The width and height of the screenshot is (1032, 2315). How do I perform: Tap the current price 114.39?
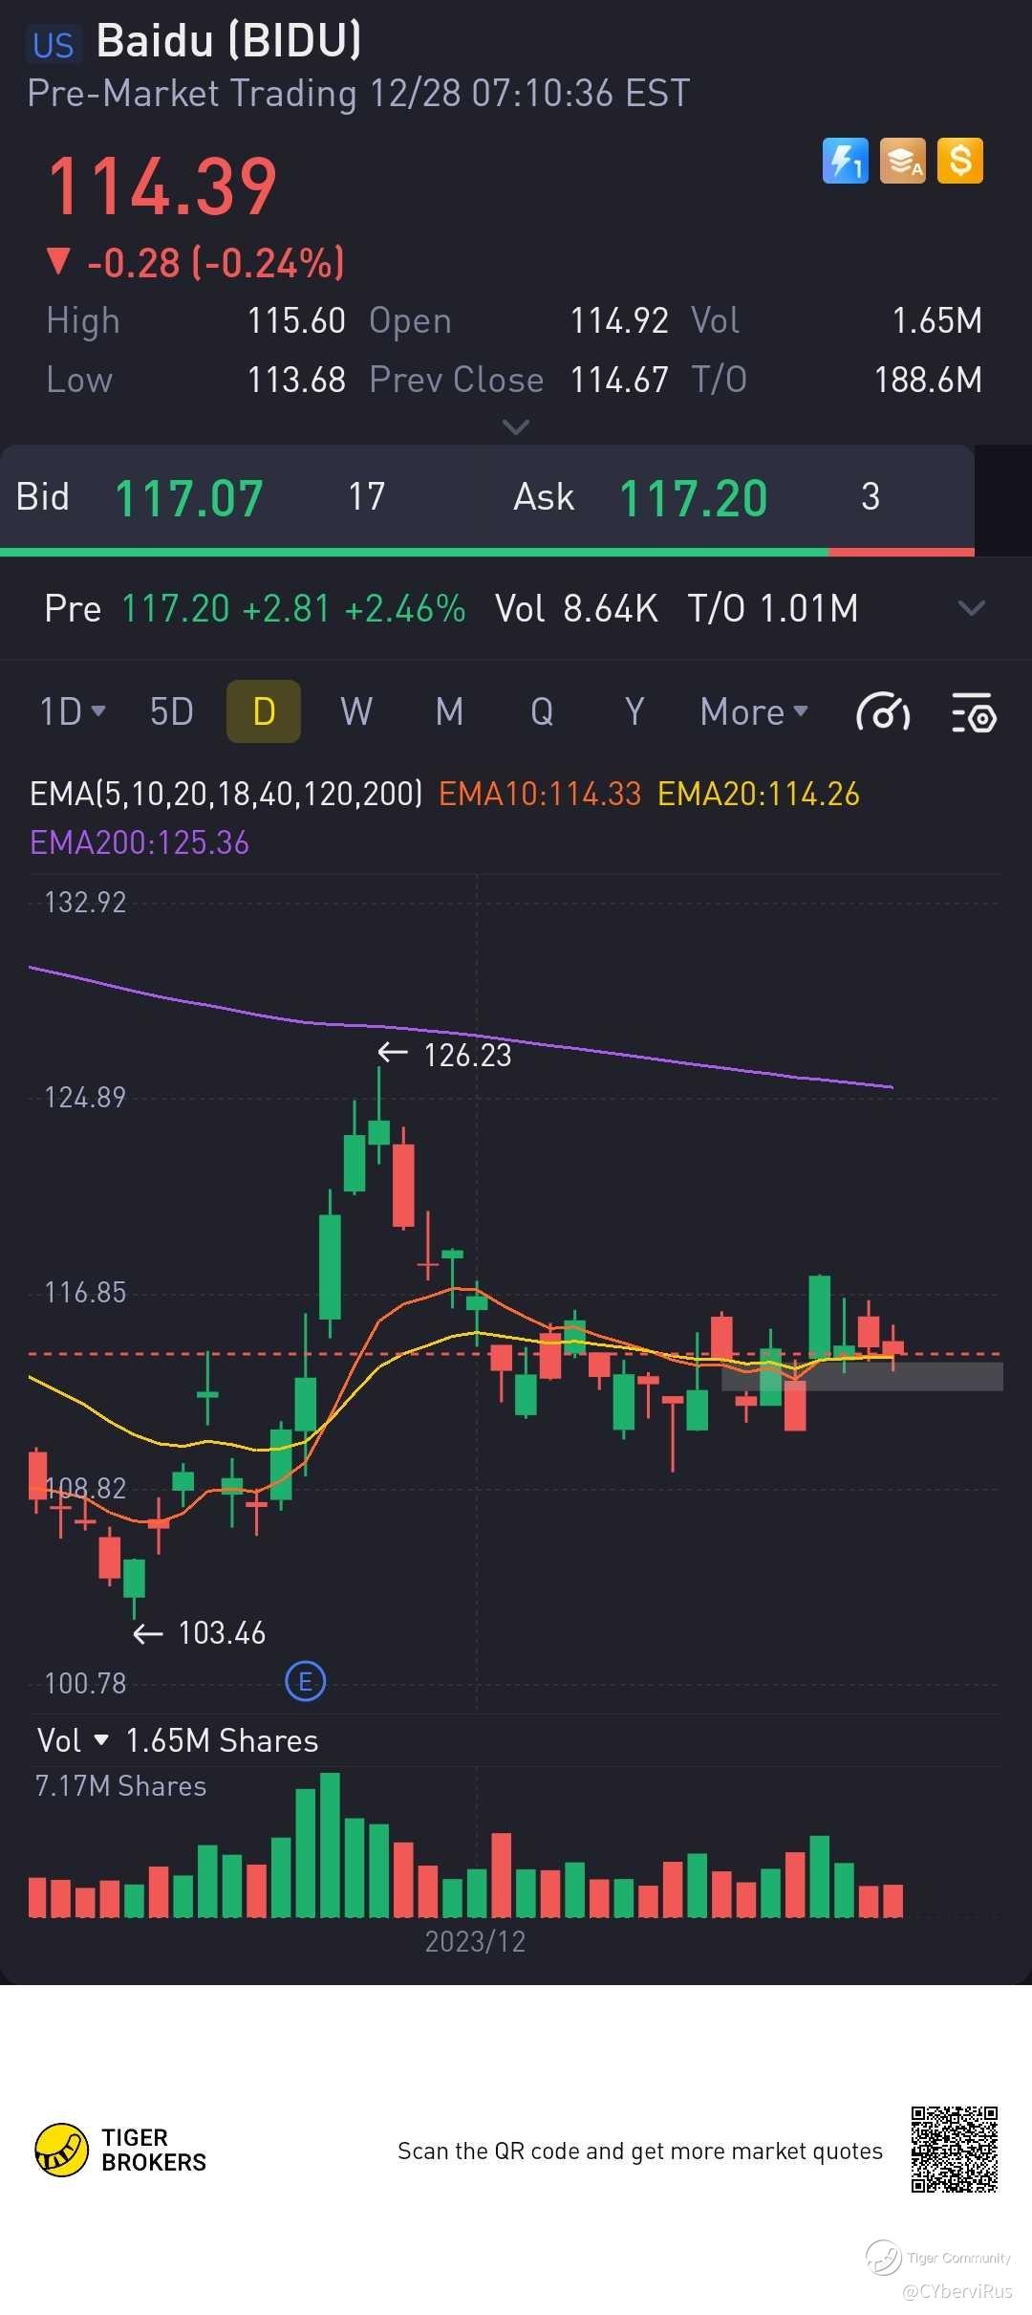click(162, 186)
